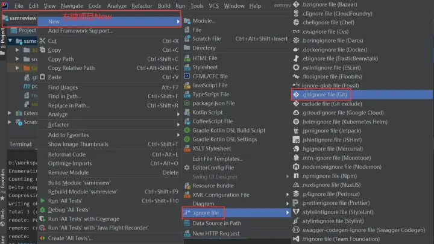Select New in the context menu
Viewport: 434px width, 244px height.
[x=109, y=22]
